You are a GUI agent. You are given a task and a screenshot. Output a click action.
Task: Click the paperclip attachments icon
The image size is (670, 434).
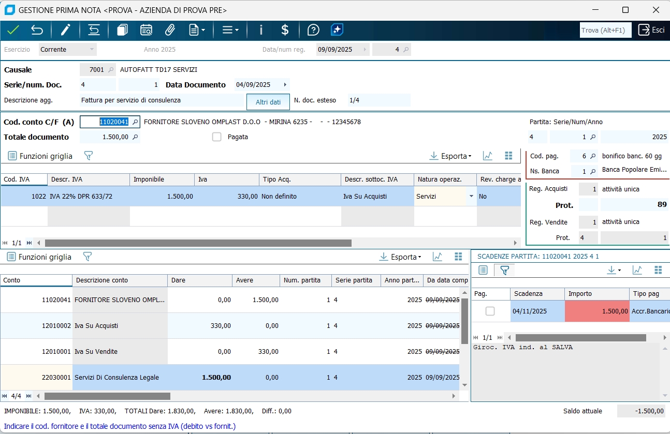170,30
